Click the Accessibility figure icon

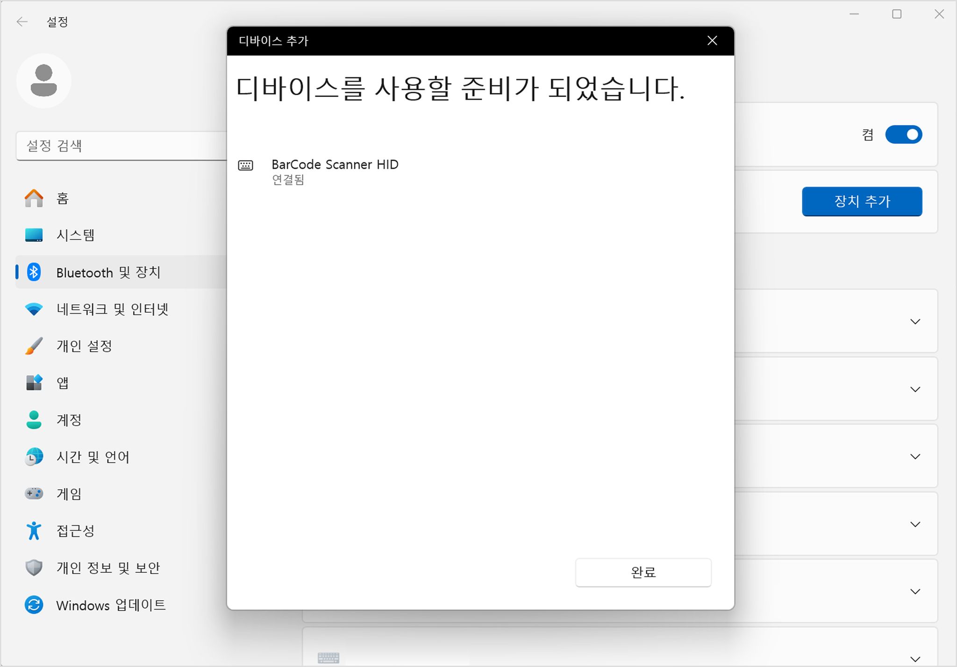pyautogui.click(x=34, y=531)
